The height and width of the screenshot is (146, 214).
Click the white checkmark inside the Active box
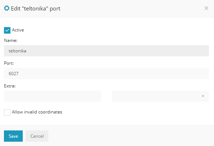[x=7, y=30]
